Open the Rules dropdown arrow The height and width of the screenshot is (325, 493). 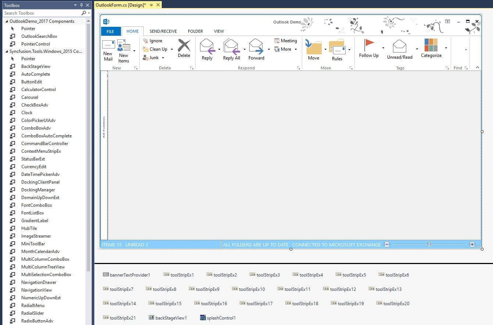(x=349, y=49)
